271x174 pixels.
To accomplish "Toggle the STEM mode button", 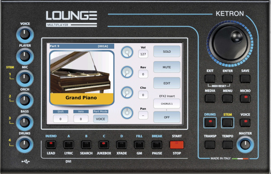I will [228, 122].
